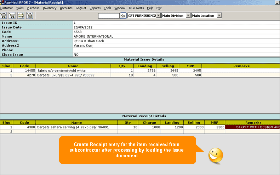The width and height of the screenshot is (280, 175).
Task: Click the Charge column header in receipt details
Action: (147, 123)
